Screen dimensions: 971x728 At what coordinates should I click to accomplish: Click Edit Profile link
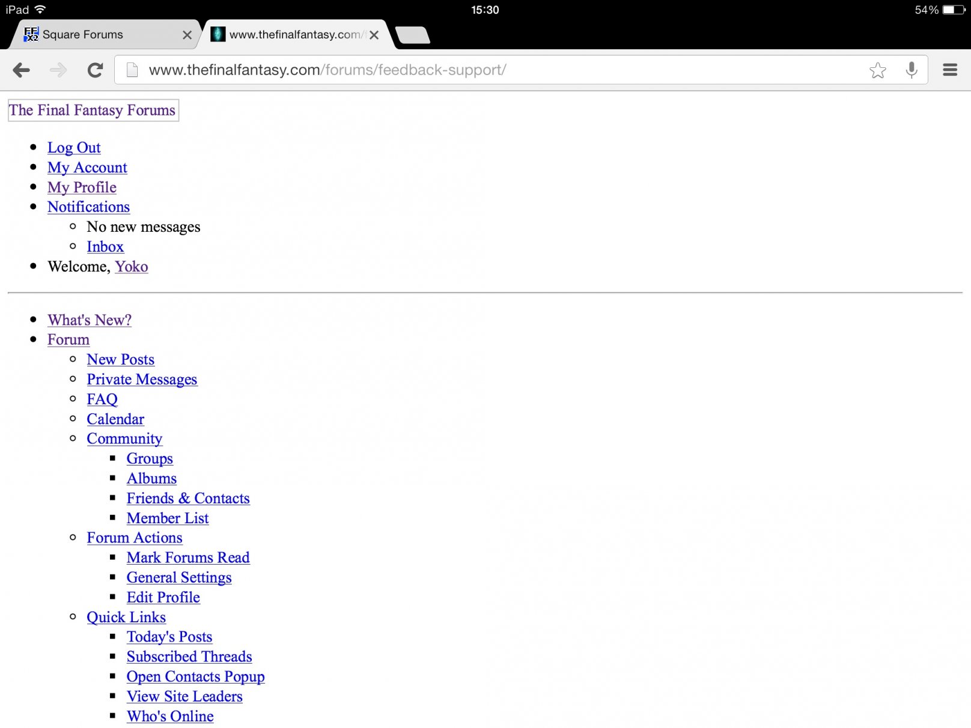click(163, 598)
